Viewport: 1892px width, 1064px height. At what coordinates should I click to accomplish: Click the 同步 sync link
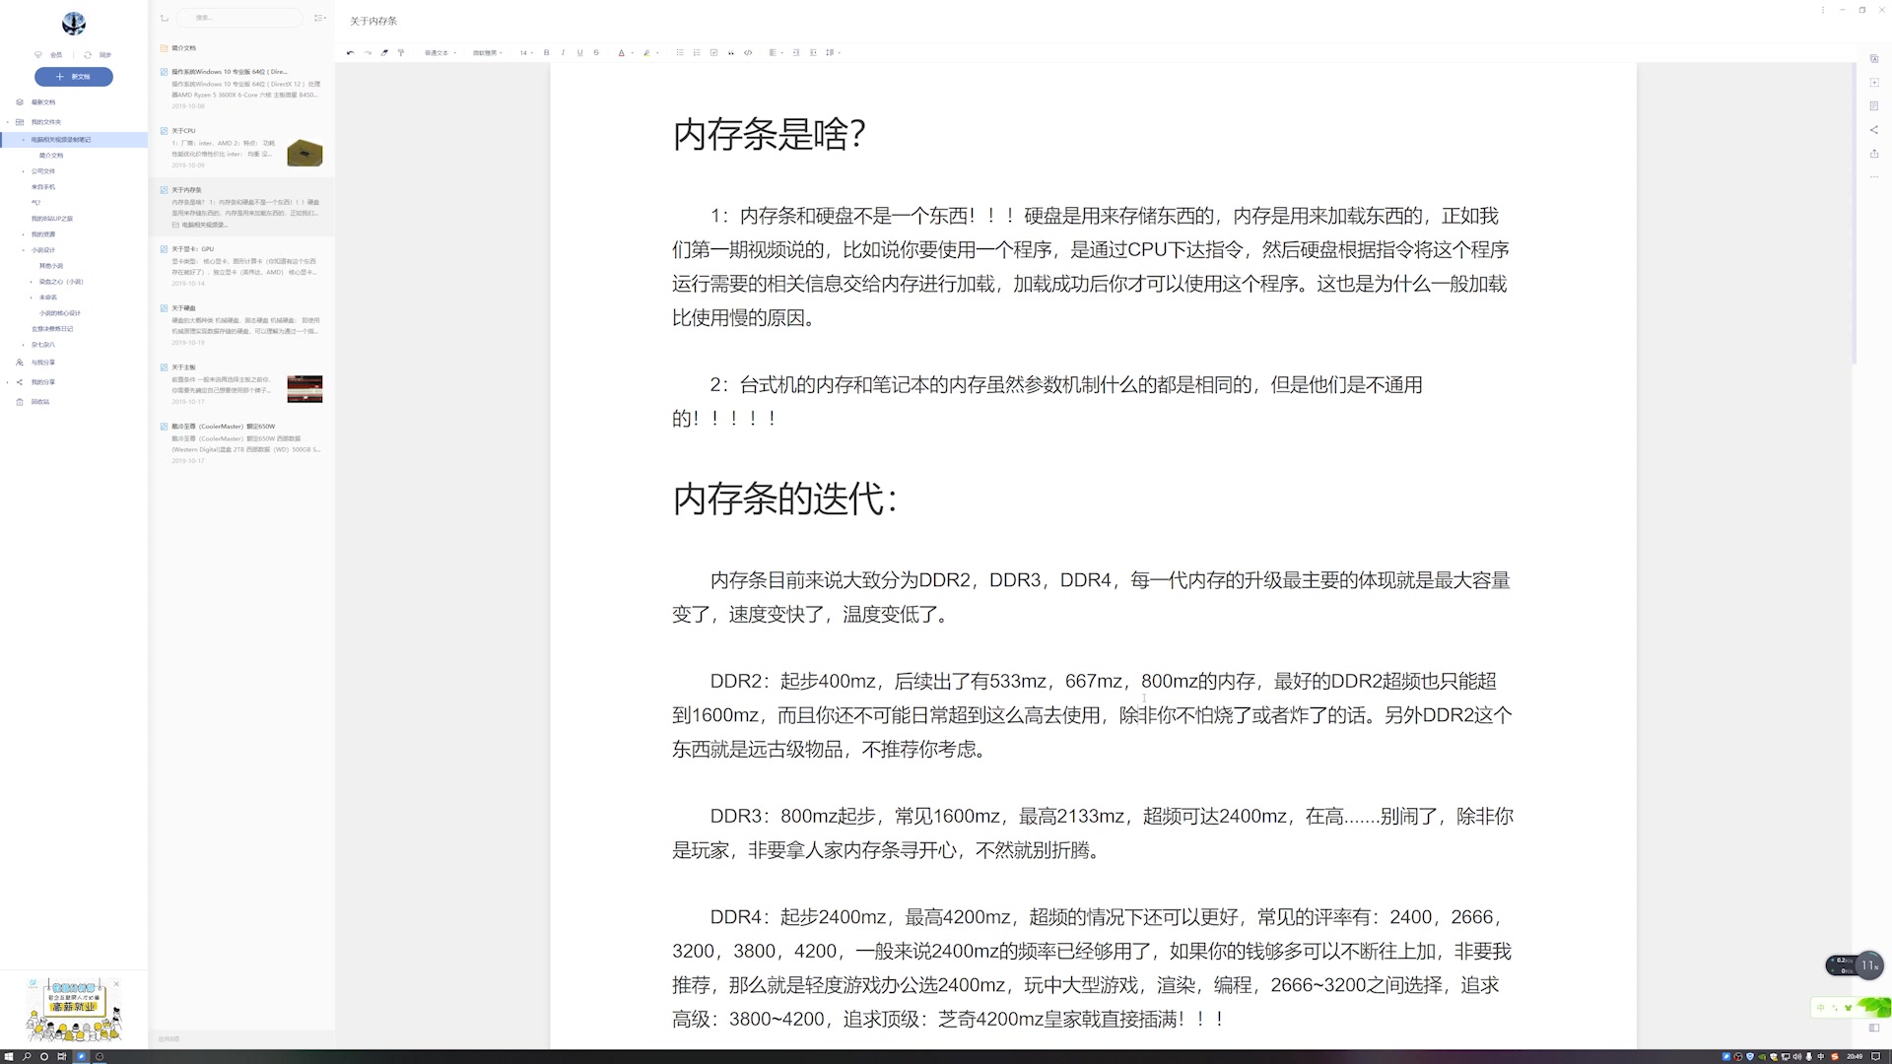coord(104,54)
